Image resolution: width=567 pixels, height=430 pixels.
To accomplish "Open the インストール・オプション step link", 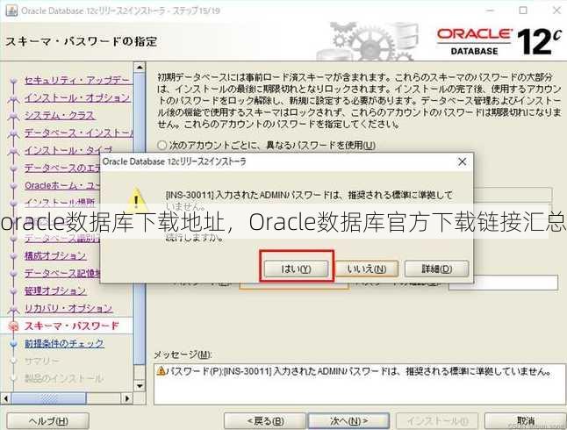I will 76,97.
